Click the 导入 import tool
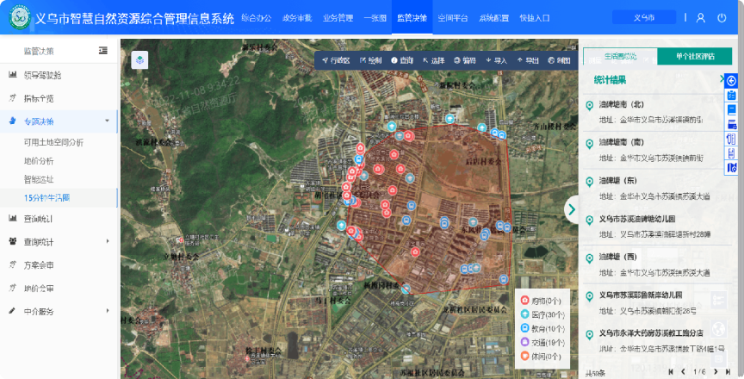 (x=496, y=60)
